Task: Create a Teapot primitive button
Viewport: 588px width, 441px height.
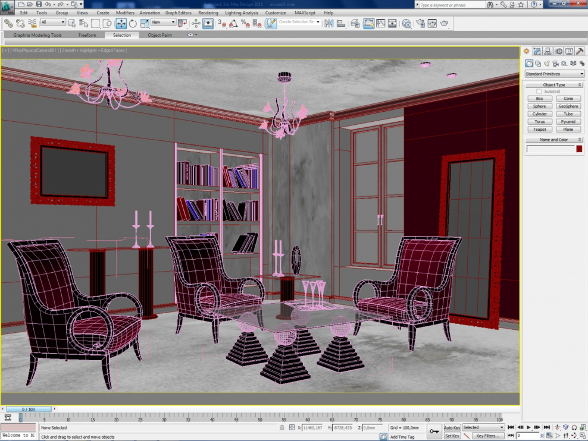Action: (539, 129)
